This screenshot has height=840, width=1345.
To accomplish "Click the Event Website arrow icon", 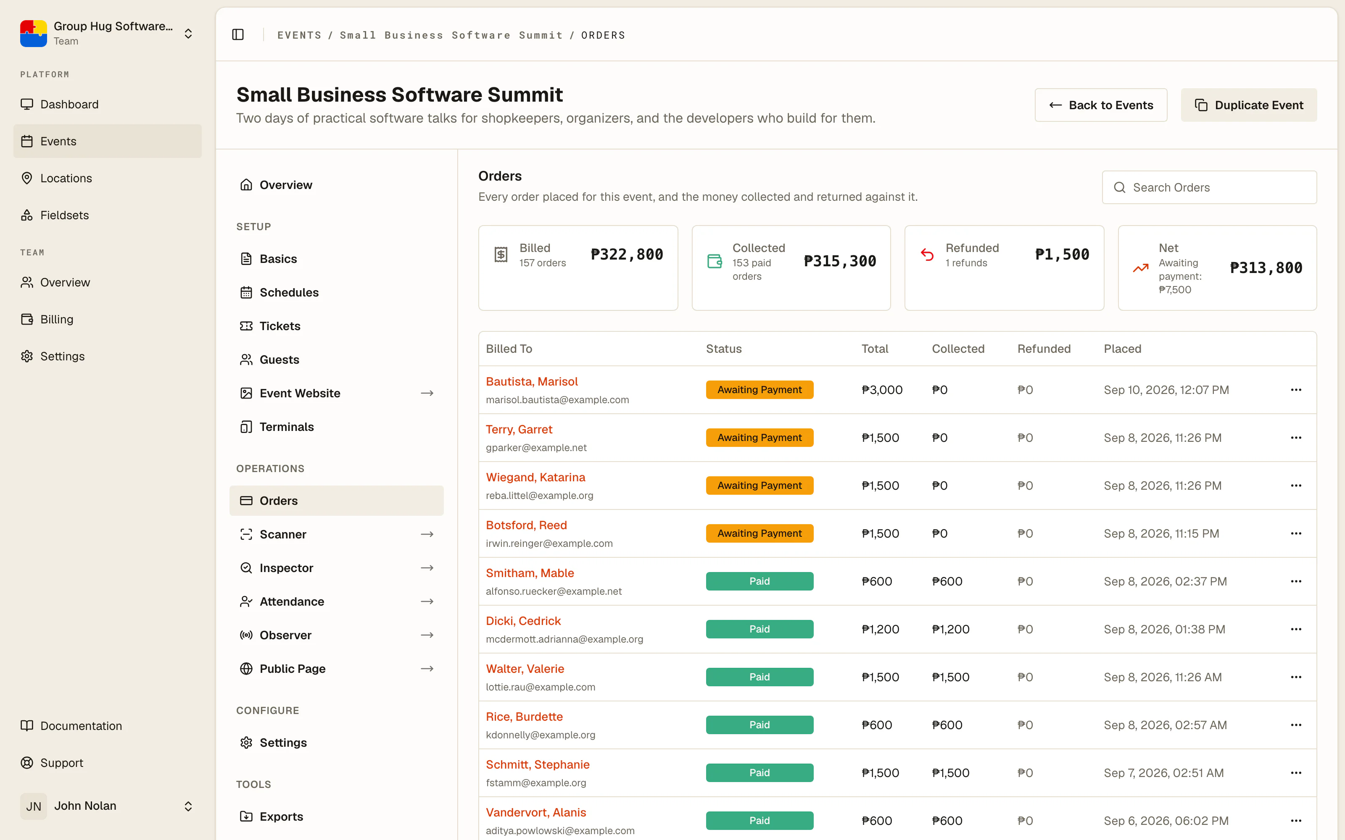I will (x=427, y=394).
